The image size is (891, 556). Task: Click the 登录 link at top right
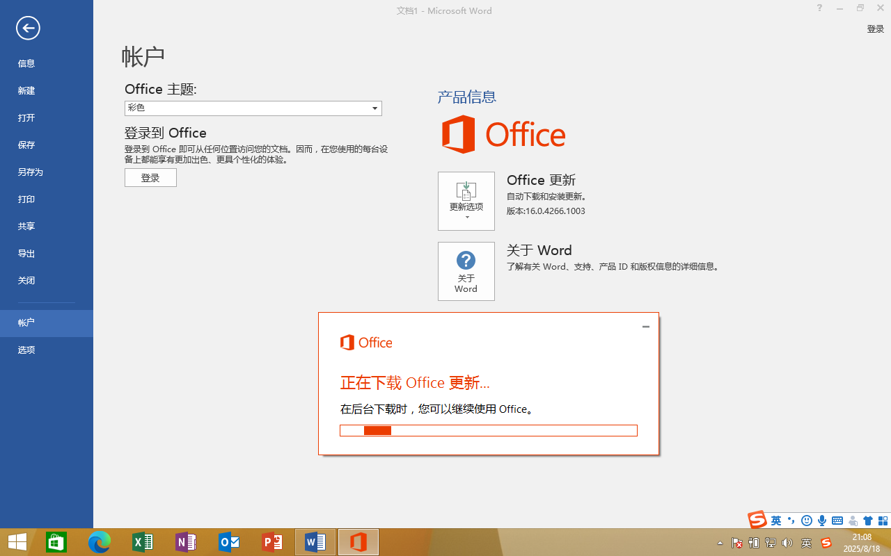pos(875,29)
